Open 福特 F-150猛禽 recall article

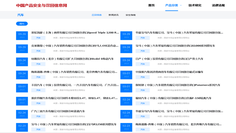pyautogui.click(x=173, y=98)
